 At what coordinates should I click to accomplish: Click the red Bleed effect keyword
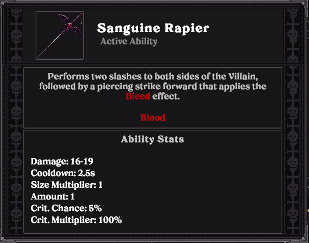pyautogui.click(x=138, y=96)
